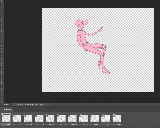Viewport: 160px width, 128px height.
Task: Select frame 1 thumbnail in Timeline
Action: point(6,118)
